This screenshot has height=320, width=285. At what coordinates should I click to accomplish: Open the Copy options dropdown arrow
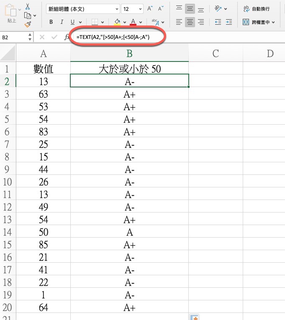[35, 15]
